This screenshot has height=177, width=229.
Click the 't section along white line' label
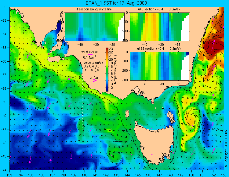(94, 9)
